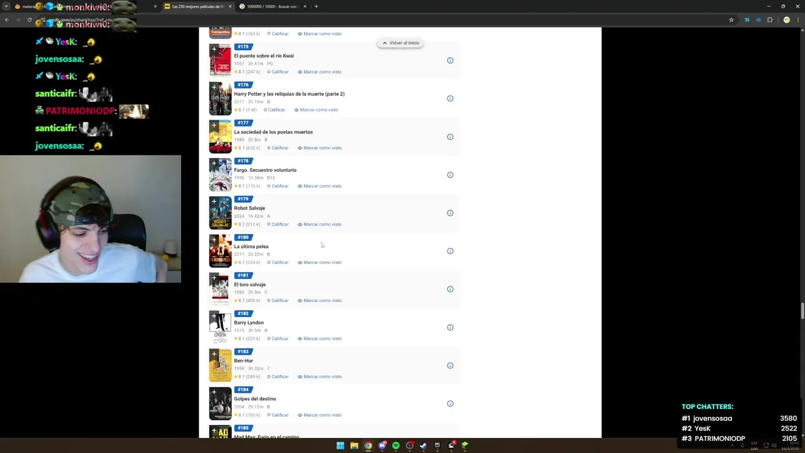Mark Fargo. Secuestro voluntario as seen
This screenshot has width=805, height=453.
(x=319, y=186)
